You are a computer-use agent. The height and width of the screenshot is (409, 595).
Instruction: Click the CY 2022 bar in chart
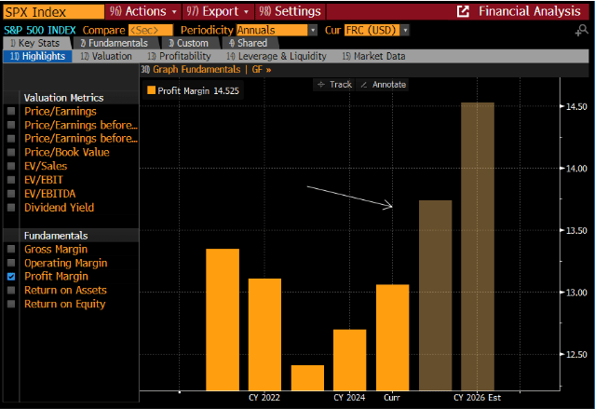pos(264,334)
